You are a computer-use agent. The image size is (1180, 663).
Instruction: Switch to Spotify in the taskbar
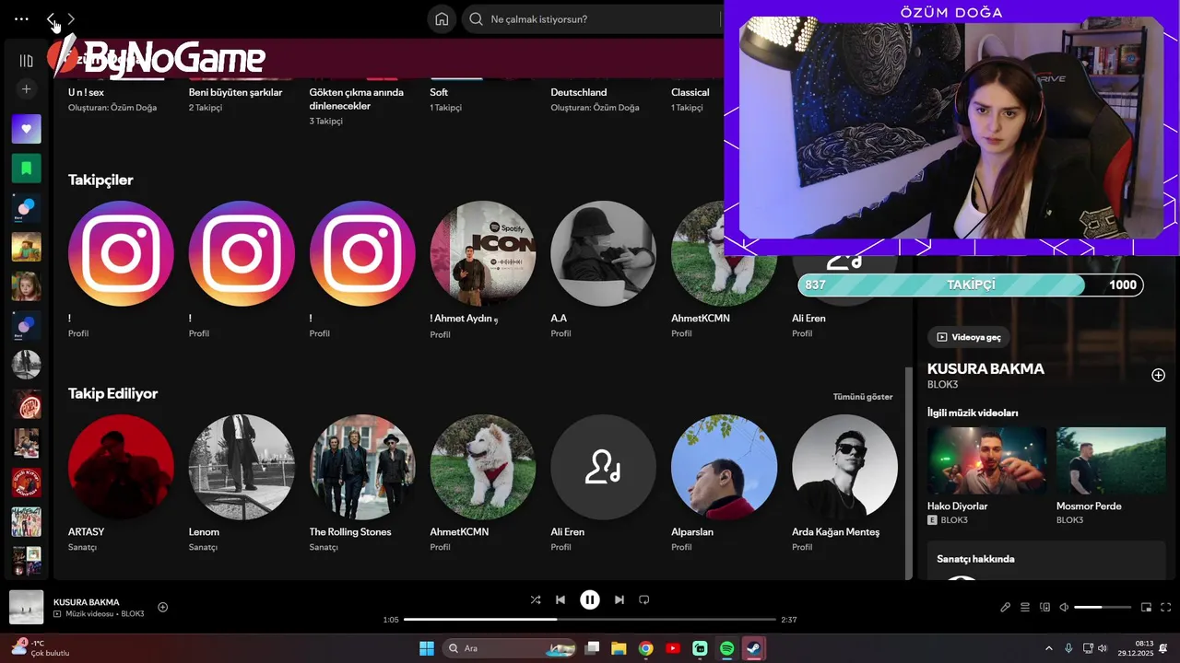pyautogui.click(x=726, y=648)
